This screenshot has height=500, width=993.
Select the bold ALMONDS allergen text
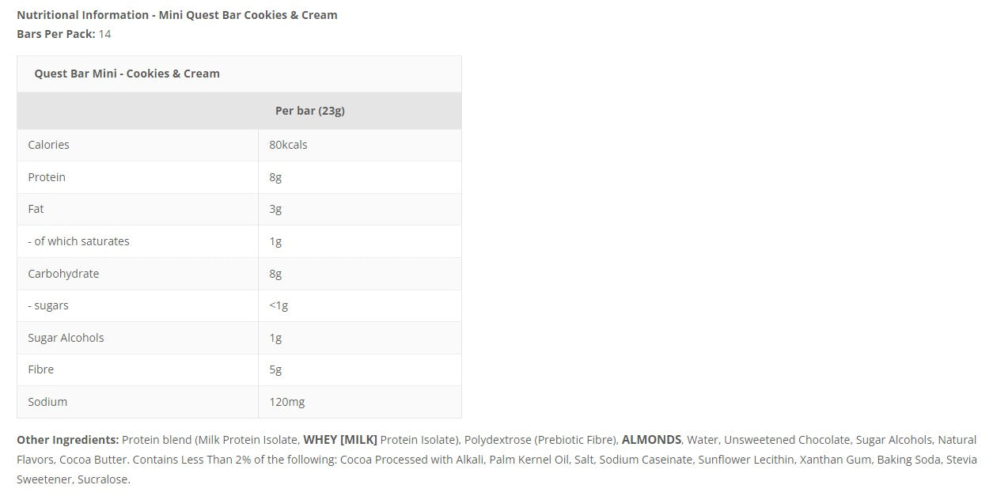(651, 440)
